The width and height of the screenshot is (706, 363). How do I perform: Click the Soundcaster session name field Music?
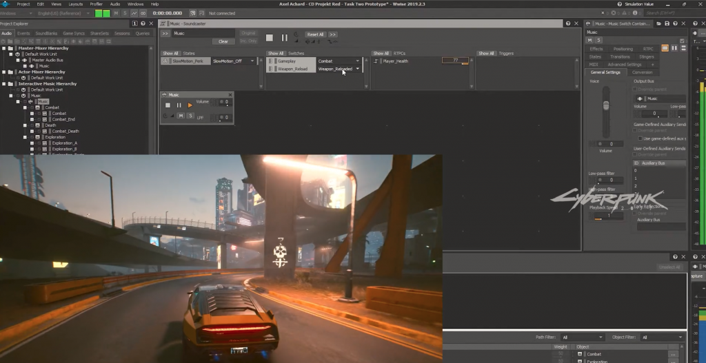(x=203, y=33)
